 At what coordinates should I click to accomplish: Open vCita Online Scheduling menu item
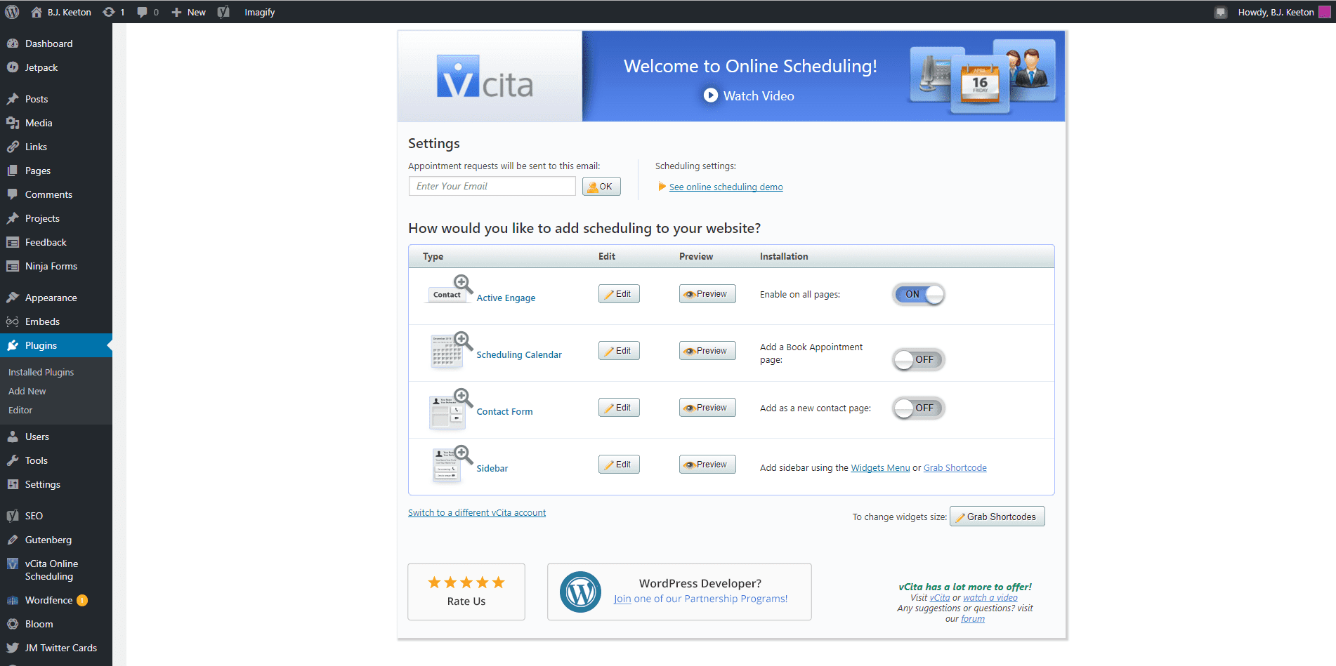[56, 570]
